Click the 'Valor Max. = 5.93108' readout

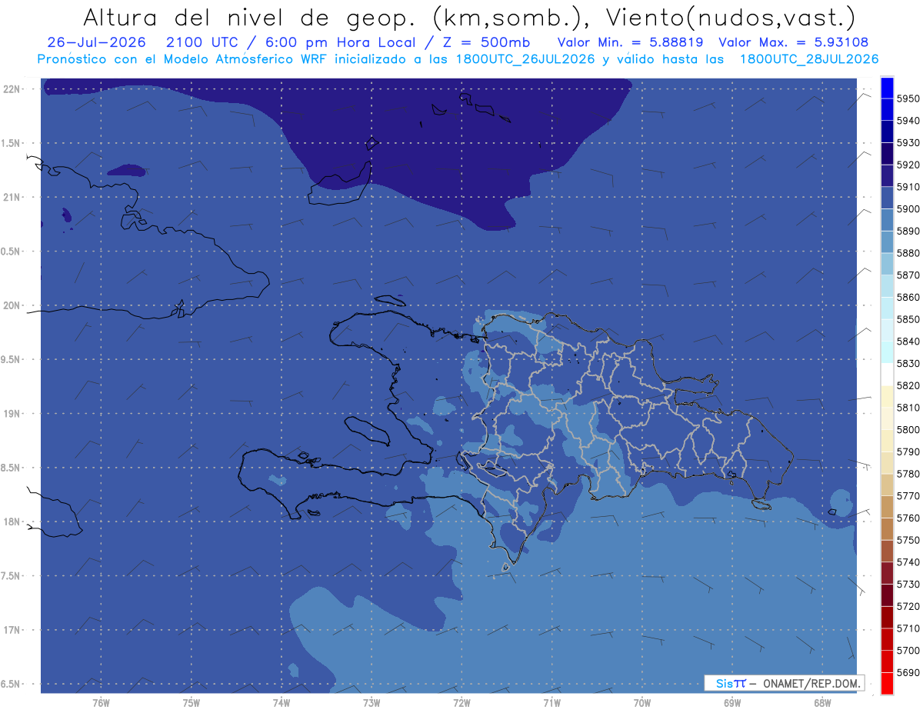[x=794, y=42]
